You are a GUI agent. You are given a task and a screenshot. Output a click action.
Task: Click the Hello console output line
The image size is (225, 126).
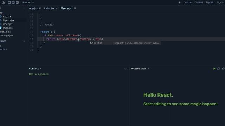click(39, 74)
